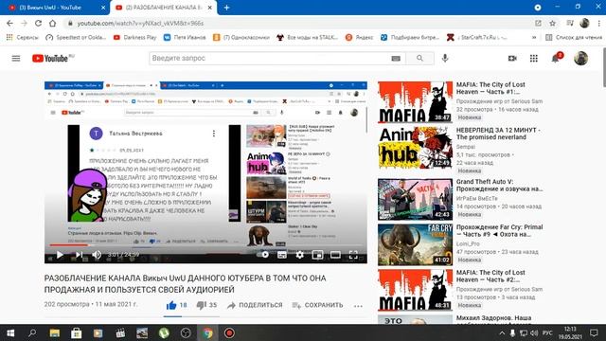Play the video
The width and height of the screenshot is (606, 341).
click(60, 255)
